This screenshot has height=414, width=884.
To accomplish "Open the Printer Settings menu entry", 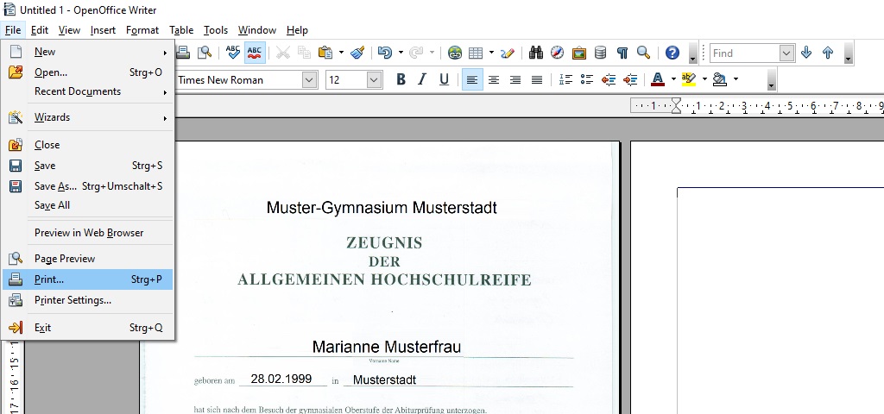I will click(x=73, y=300).
